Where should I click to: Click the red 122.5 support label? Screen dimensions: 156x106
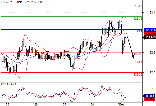click(139, 62)
